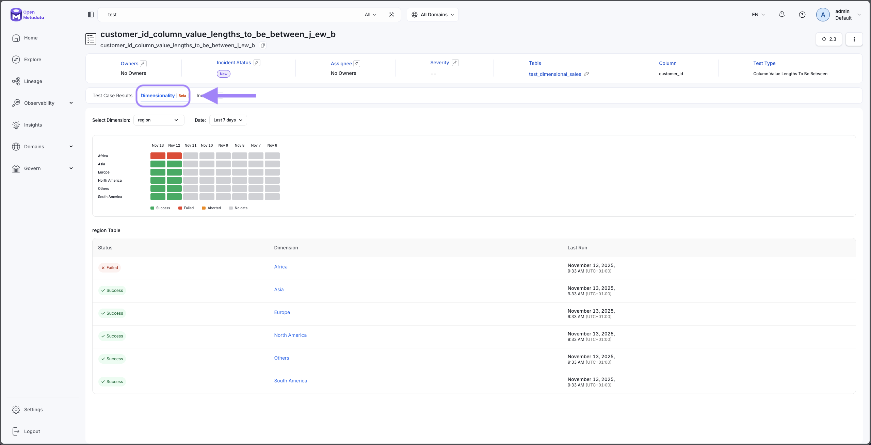Viewport: 871px width, 445px height.
Task: Open the help question mark icon
Action: click(802, 15)
